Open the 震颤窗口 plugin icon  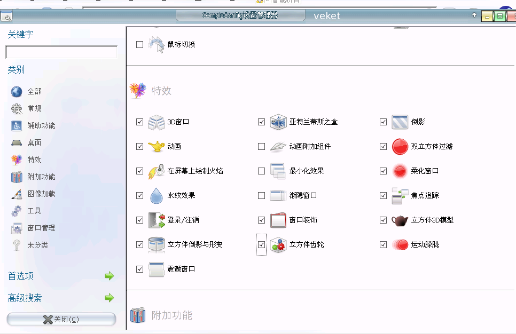[x=157, y=269]
